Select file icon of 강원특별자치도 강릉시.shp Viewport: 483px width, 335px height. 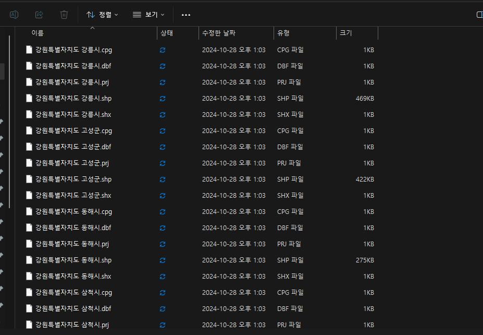29,98
